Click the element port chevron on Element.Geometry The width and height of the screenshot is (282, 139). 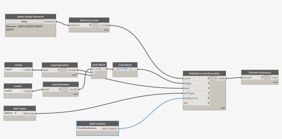click(262, 77)
